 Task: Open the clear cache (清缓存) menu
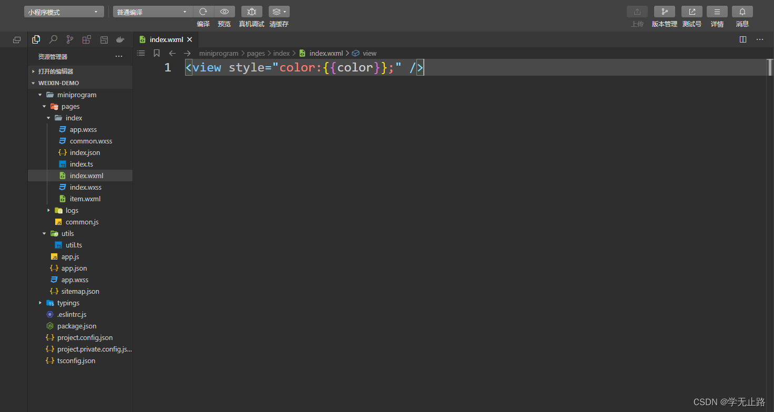[279, 12]
